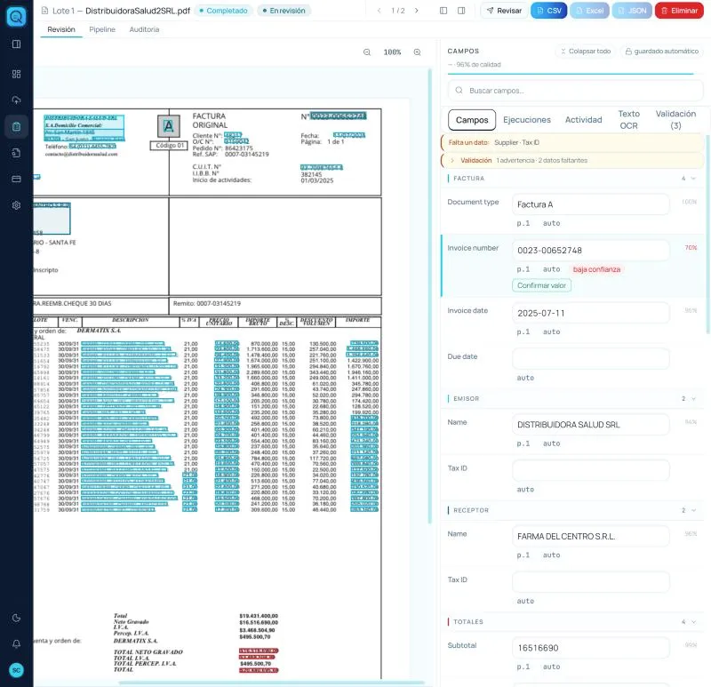Screen dimensions: 711x687
Task: Collapse the TOTALES section
Action: coord(693,622)
